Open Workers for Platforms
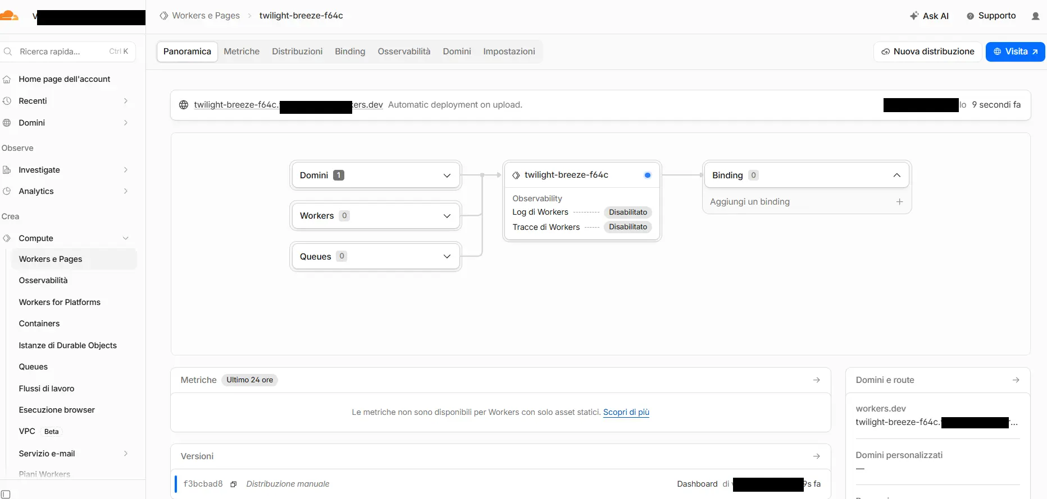Screen dimensions: 1047x499 (60, 302)
